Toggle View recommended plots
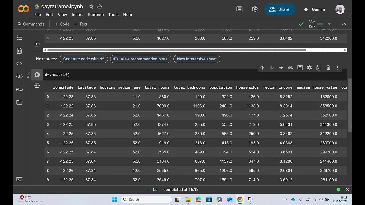Image resolution: width=365 pixels, height=205 pixels. coord(141,59)
